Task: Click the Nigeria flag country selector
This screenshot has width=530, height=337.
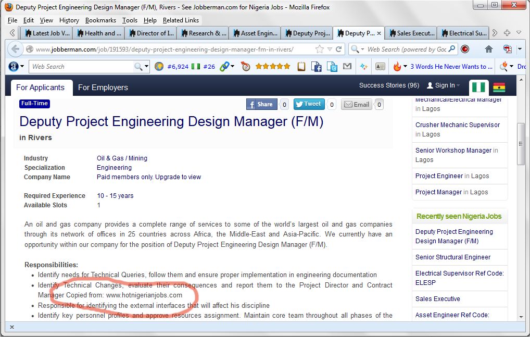Action: coord(478,87)
